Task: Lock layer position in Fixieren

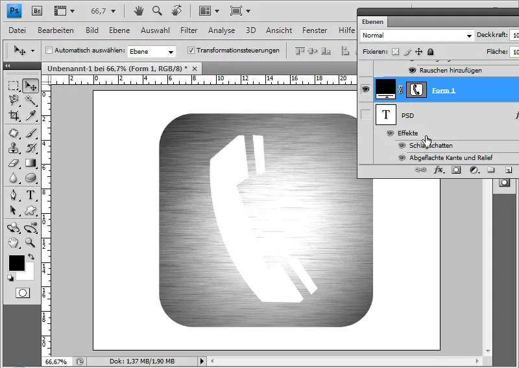Action: [418, 52]
